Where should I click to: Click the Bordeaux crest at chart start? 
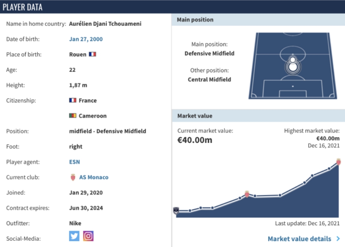(x=176, y=211)
